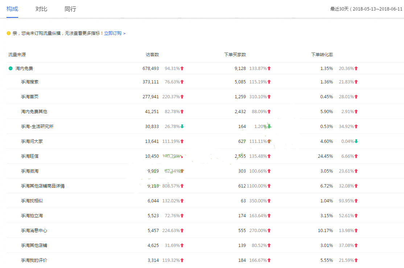Click the 访客数 column header
The width and height of the screenshot is (404, 268).
coord(152,55)
